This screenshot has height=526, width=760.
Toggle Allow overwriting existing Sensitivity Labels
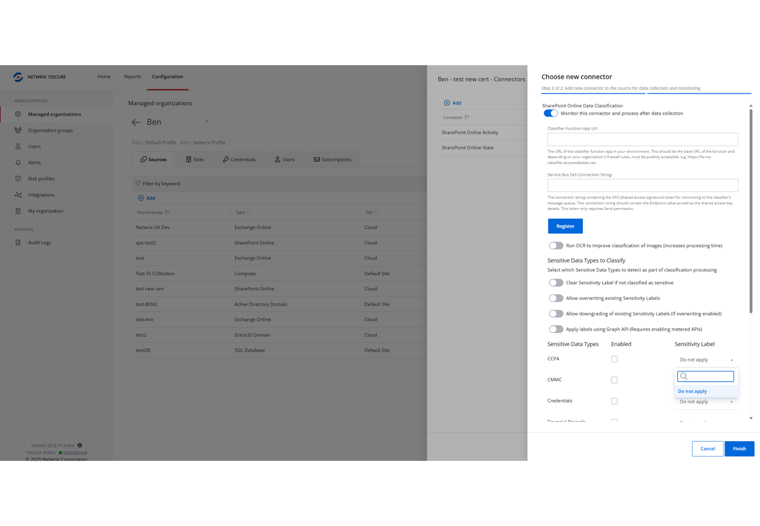(x=556, y=298)
